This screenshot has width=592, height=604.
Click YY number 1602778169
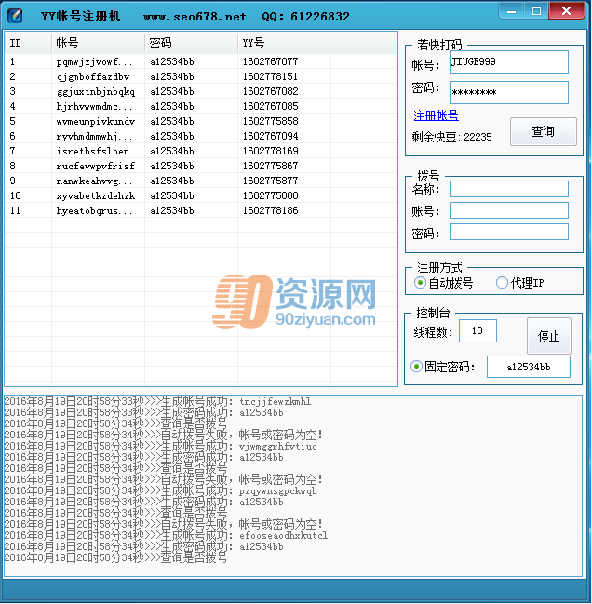pyautogui.click(x=270, y=151)
